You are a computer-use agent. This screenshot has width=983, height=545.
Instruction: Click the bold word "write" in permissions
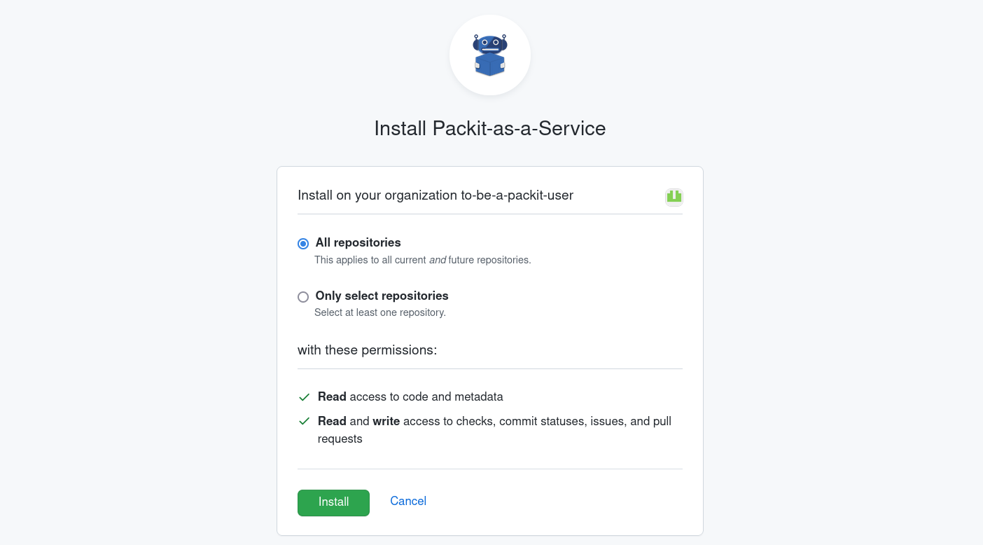click(x=386, y=422)
